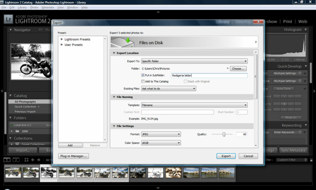The image size is (316, 190).
Task: Open the Existing Files dropdown
Action: [169, 88]
